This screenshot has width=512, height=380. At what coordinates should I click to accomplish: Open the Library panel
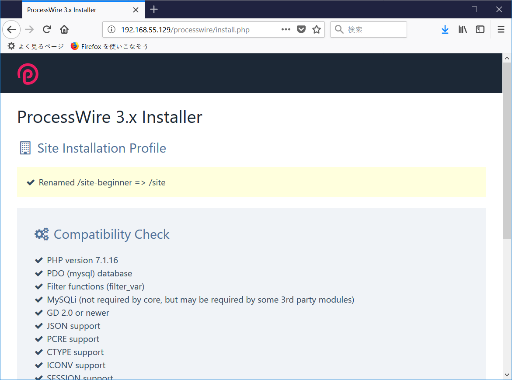coord(463,29)
